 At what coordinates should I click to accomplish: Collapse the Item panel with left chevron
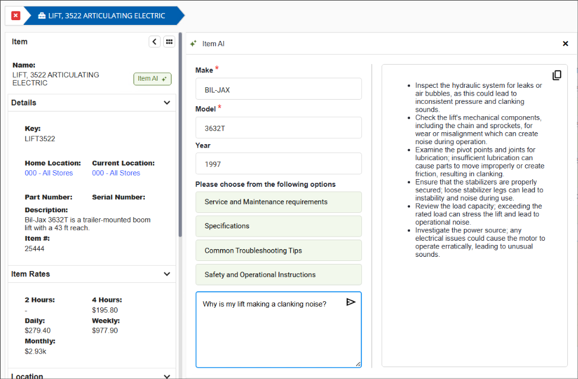tap(154, 42)
